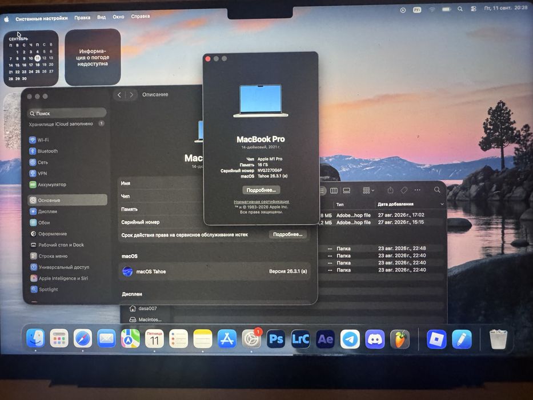
Task: Click the Тип column header in Finder
Action: point(340,205)
